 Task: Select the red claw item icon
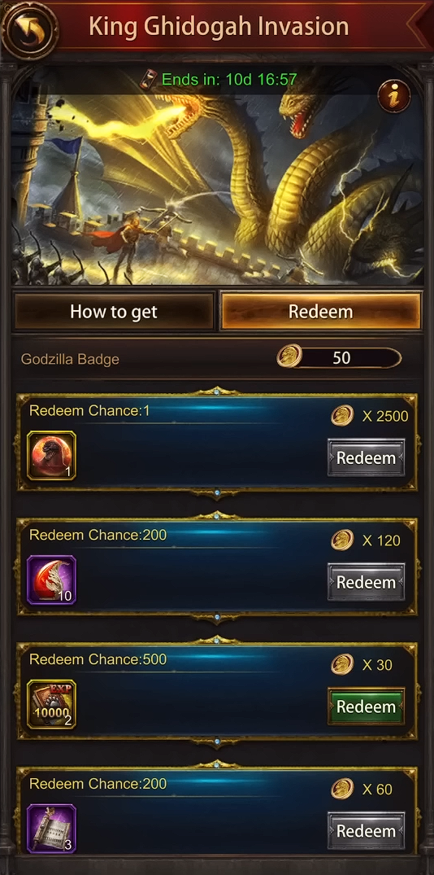coord(51,580)
